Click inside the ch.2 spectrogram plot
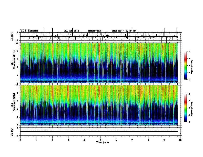 tap(99, 105)
